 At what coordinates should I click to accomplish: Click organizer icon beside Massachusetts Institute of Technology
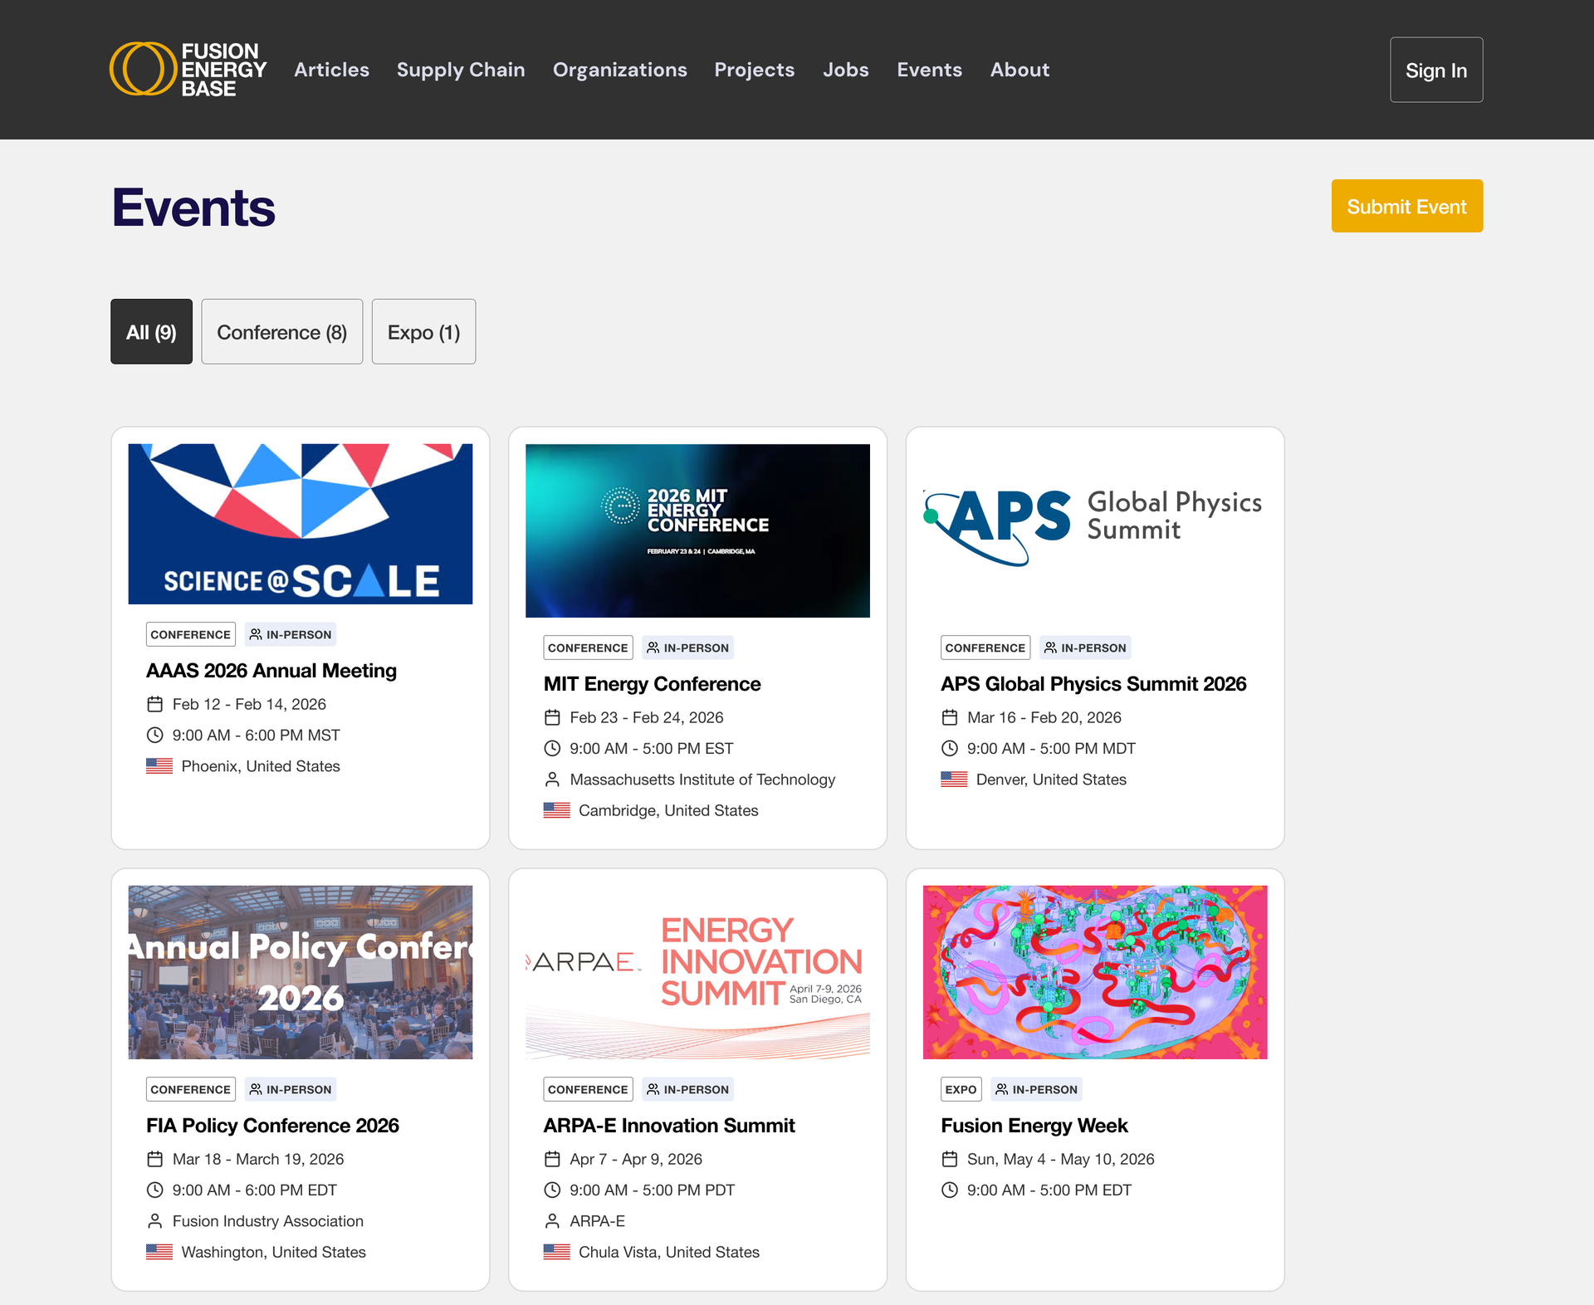click(552, 780)
